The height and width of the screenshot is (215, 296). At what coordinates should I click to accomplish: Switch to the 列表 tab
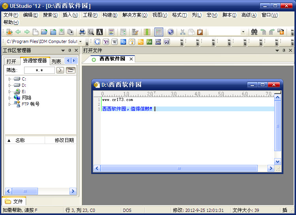click(56, 61)
